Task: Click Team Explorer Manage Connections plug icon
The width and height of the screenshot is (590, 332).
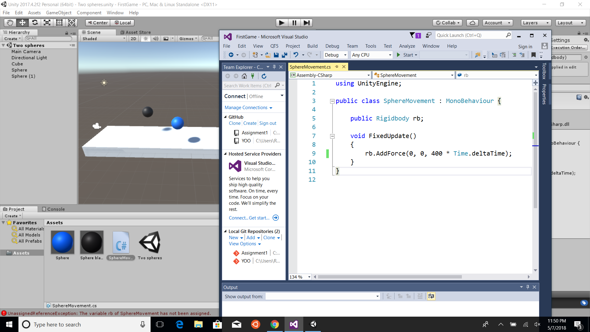Action: (x=253, y=76)
